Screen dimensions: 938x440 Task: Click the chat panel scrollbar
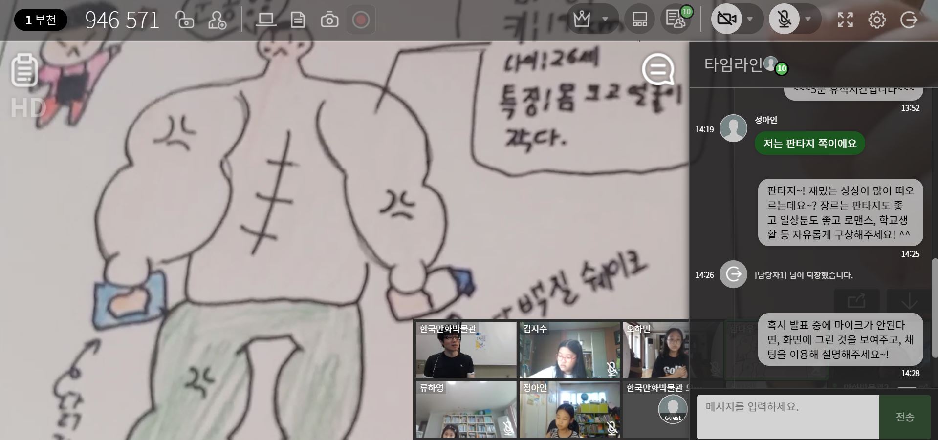tap(935, 308)
